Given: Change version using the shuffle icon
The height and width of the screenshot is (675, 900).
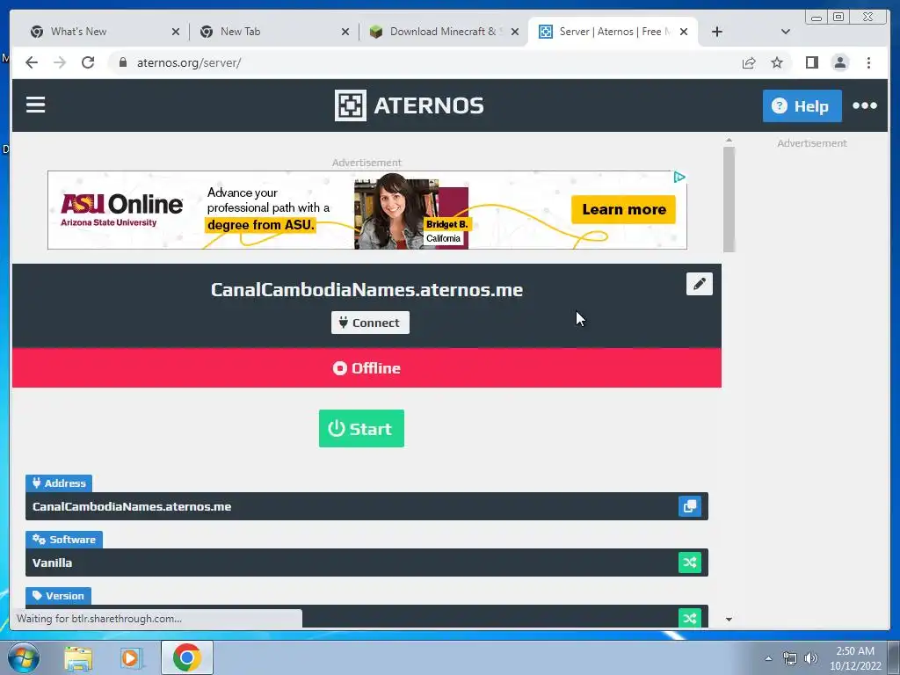Looking at the screenshot, I should click(x=689, y=618).
